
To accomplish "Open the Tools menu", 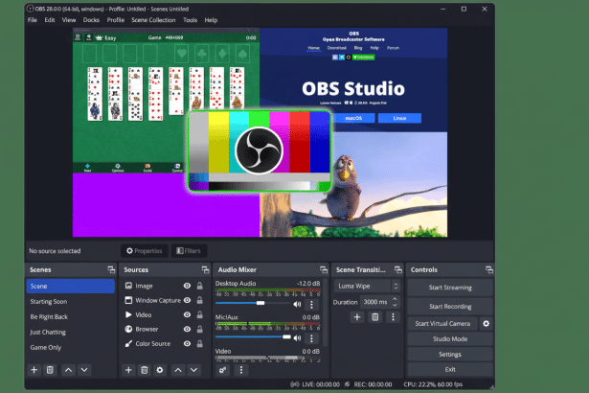I will pos(190,20).
